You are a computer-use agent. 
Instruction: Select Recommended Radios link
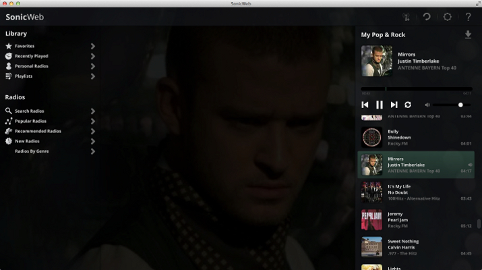click(38, 131)
